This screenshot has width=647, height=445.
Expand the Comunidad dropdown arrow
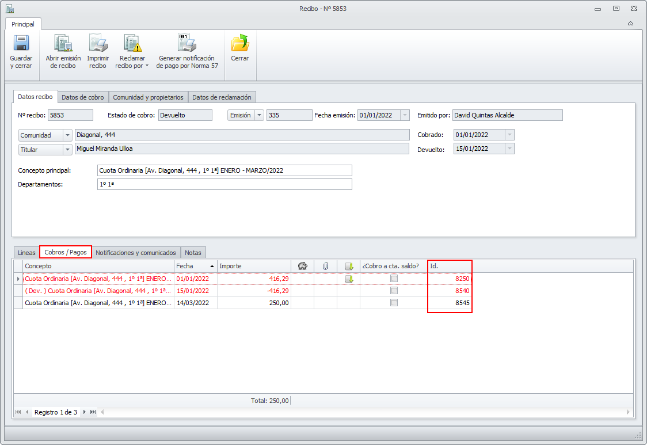pyautogui.click(x=68, y=135)
